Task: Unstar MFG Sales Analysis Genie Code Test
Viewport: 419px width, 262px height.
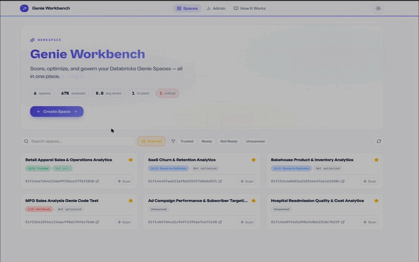Action: 130,201
